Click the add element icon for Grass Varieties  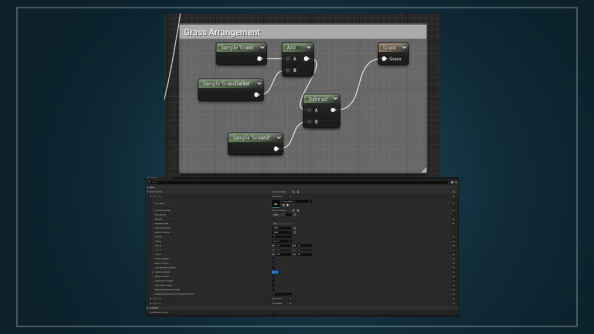294,192
